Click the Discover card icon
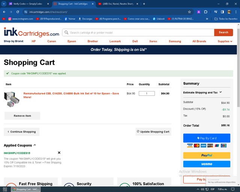This screenshot has height=192, width=240. coord(210,145)
